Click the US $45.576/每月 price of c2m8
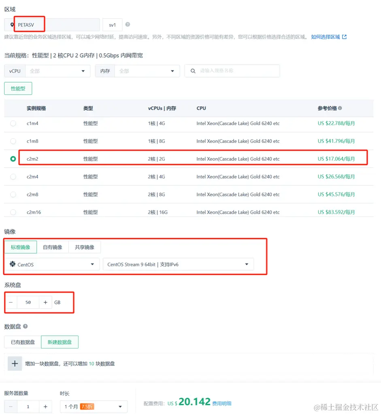This screenshot has width=381, height=414. point(336,194)
